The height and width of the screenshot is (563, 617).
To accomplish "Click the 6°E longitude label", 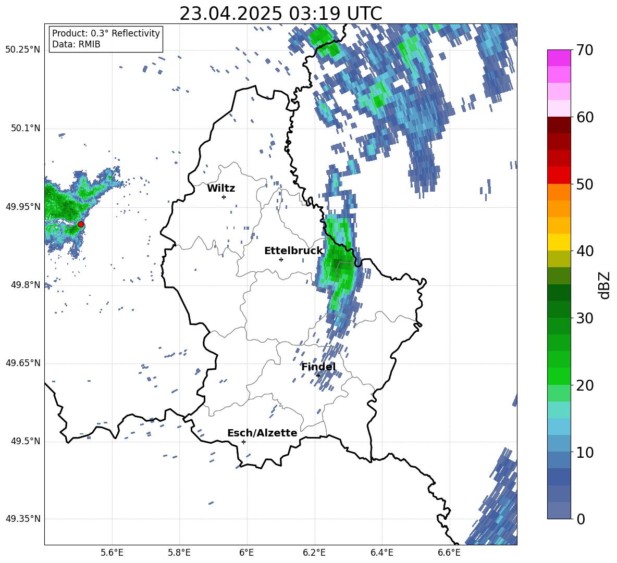I will click(246, 553).
